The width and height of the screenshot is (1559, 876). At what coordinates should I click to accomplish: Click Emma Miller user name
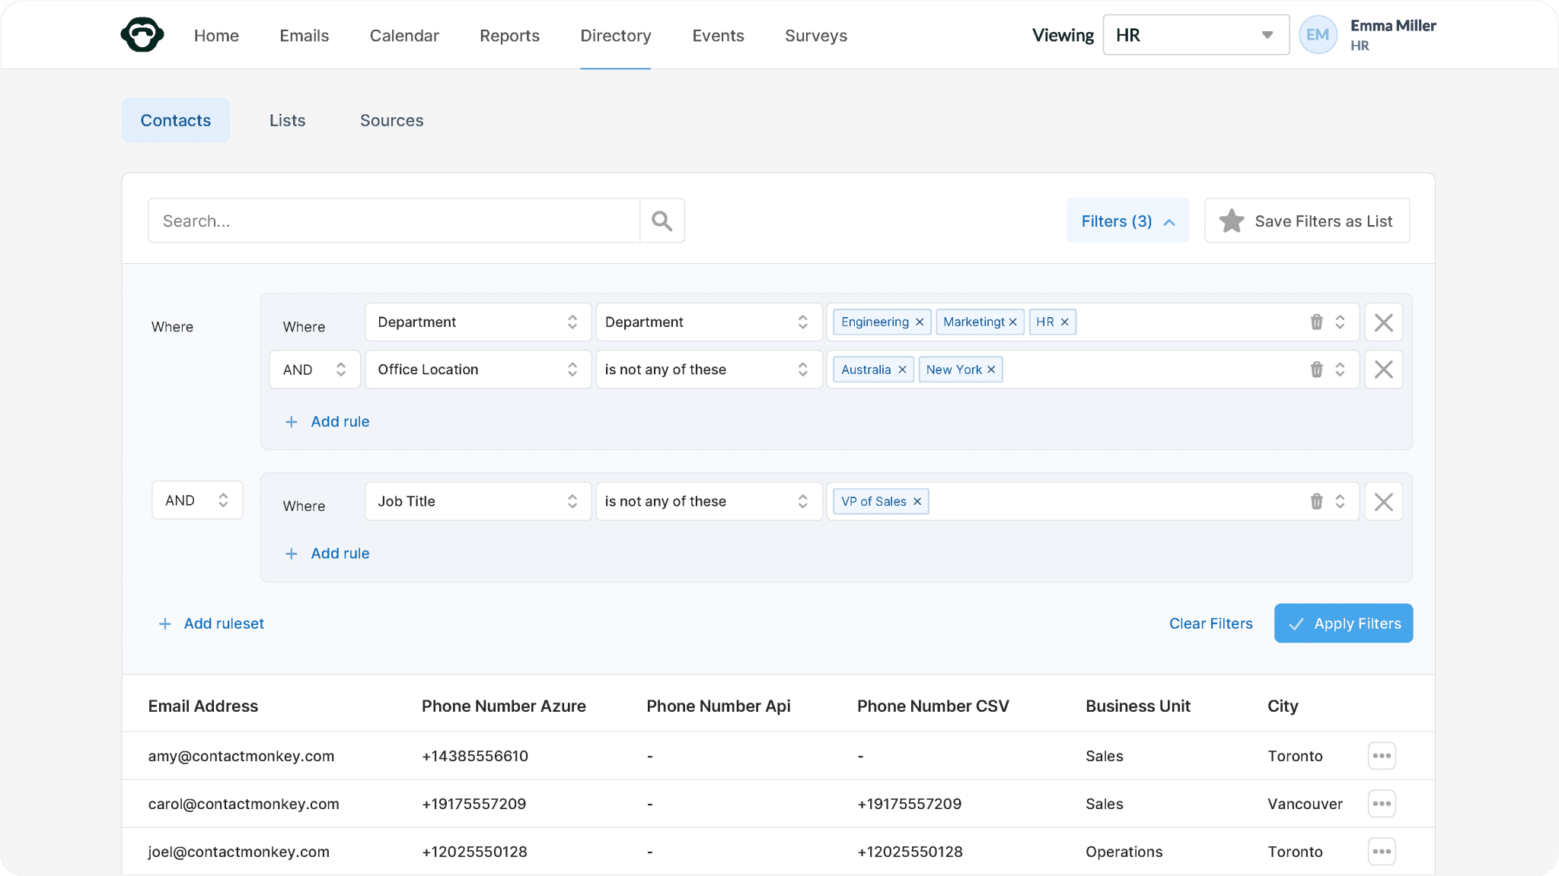pyautogui.click(x=1393, y=25)
